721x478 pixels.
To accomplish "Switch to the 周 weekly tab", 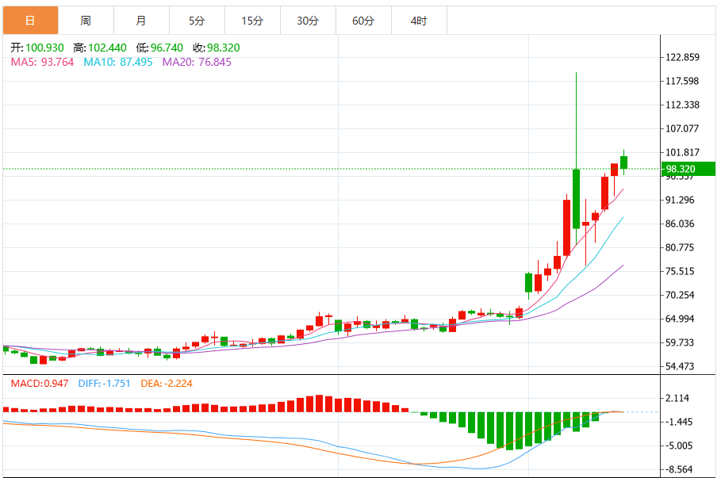I will point(86,21).
